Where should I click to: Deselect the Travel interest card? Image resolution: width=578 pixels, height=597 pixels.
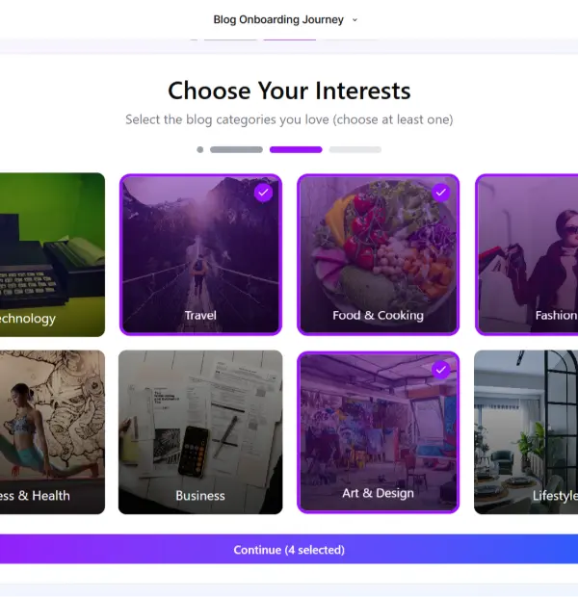[x=200, y=255]
